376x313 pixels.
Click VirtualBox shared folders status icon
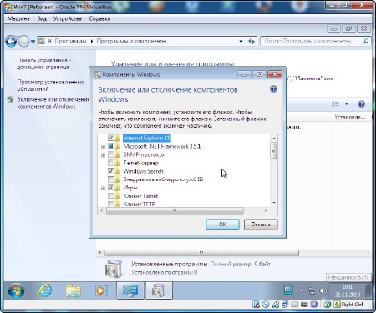(294, 305)
